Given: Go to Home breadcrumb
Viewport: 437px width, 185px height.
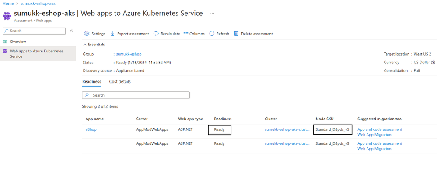Looking at the screenshot, I should tap(8, 3).
